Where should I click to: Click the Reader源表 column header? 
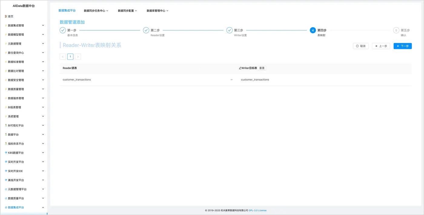70,68
